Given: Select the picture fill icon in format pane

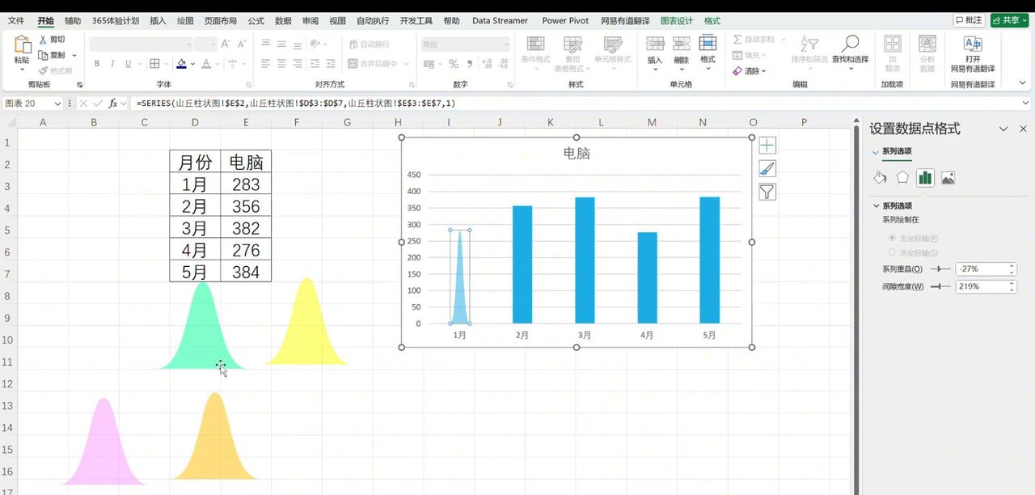Looking at the screenshot, I should pyautogui.click(x=948, y=176).
